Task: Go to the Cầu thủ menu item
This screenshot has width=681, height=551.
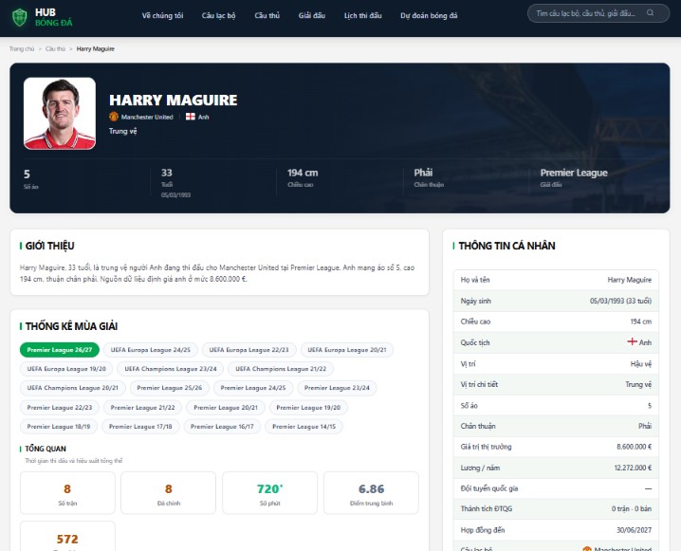Action: [x=267, y=15]
